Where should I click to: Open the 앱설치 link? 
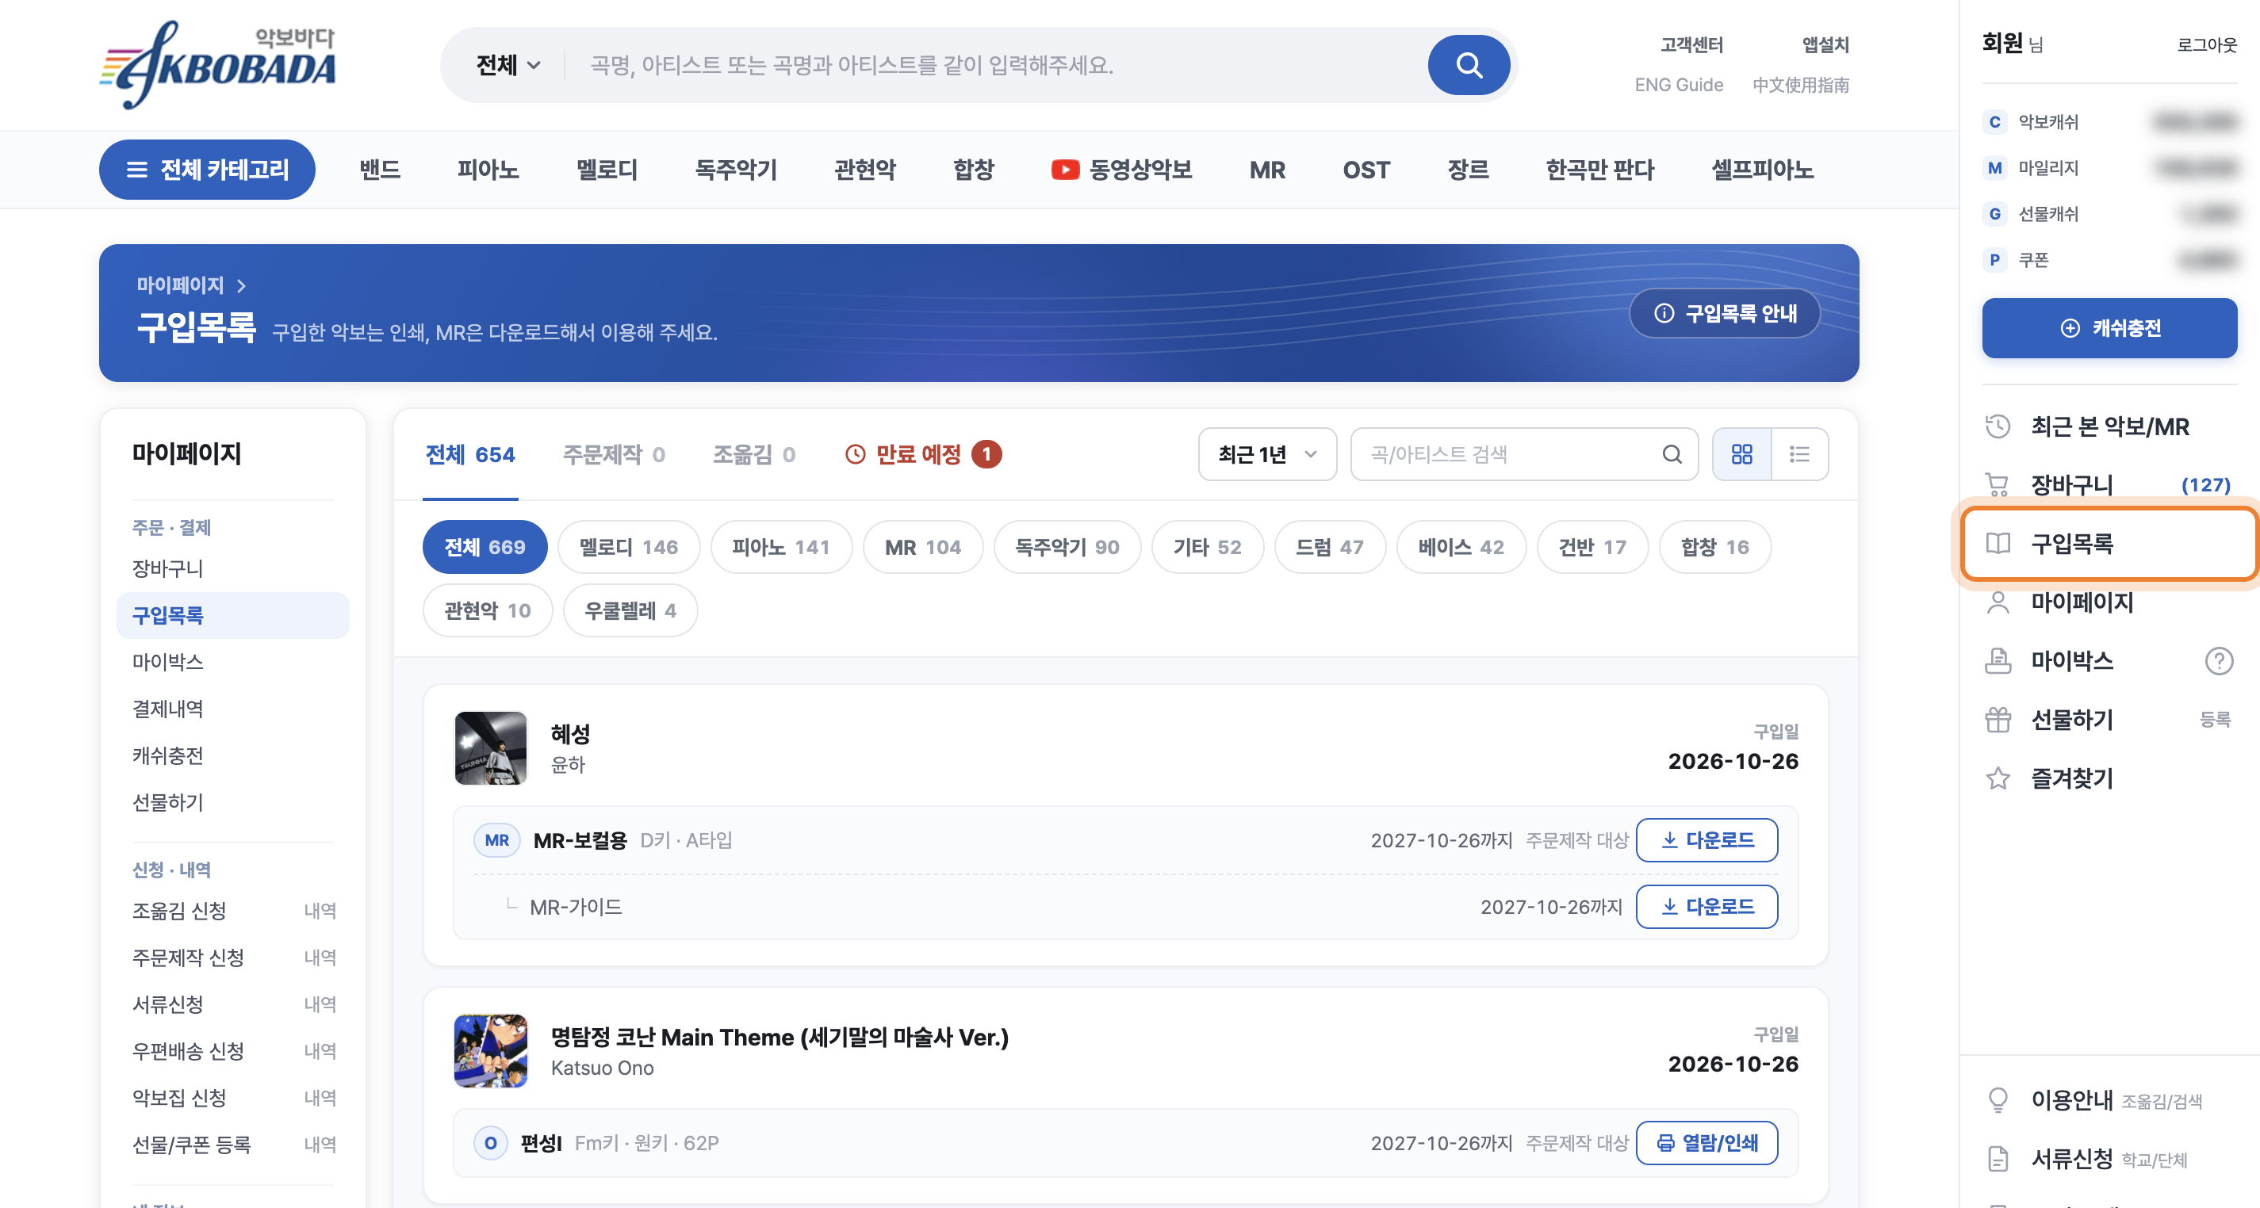tap(1825, 44)
